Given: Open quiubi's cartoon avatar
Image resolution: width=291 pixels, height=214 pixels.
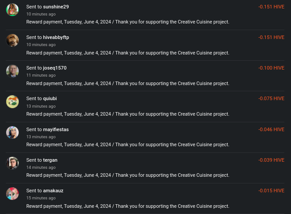Looking at the screenshot, I should [x=12, y=101].
